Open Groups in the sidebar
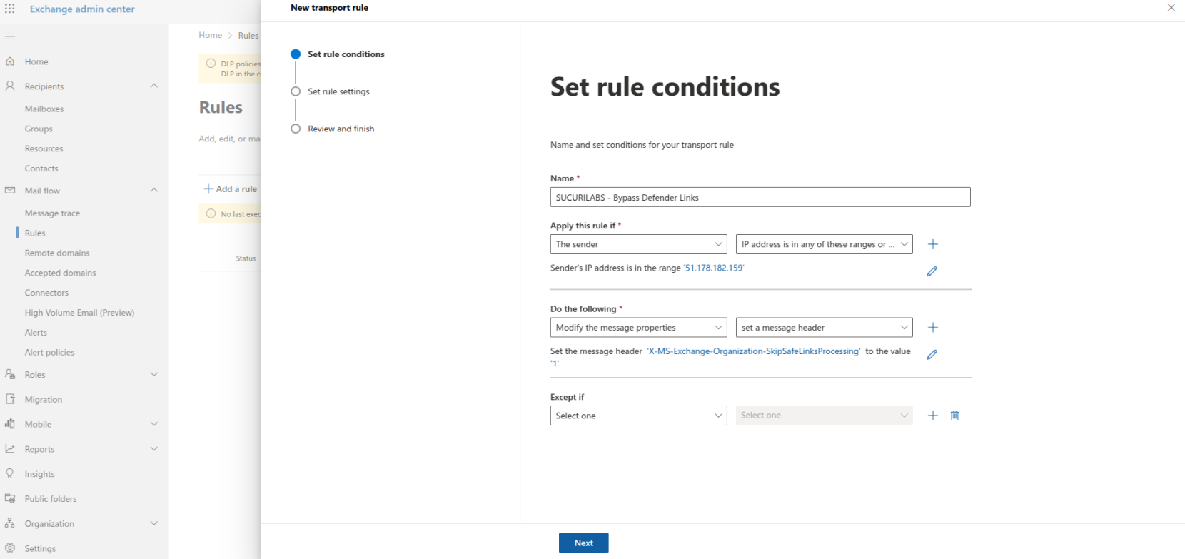The width and height of the screenshot is (1185, 559). point(39,129)
